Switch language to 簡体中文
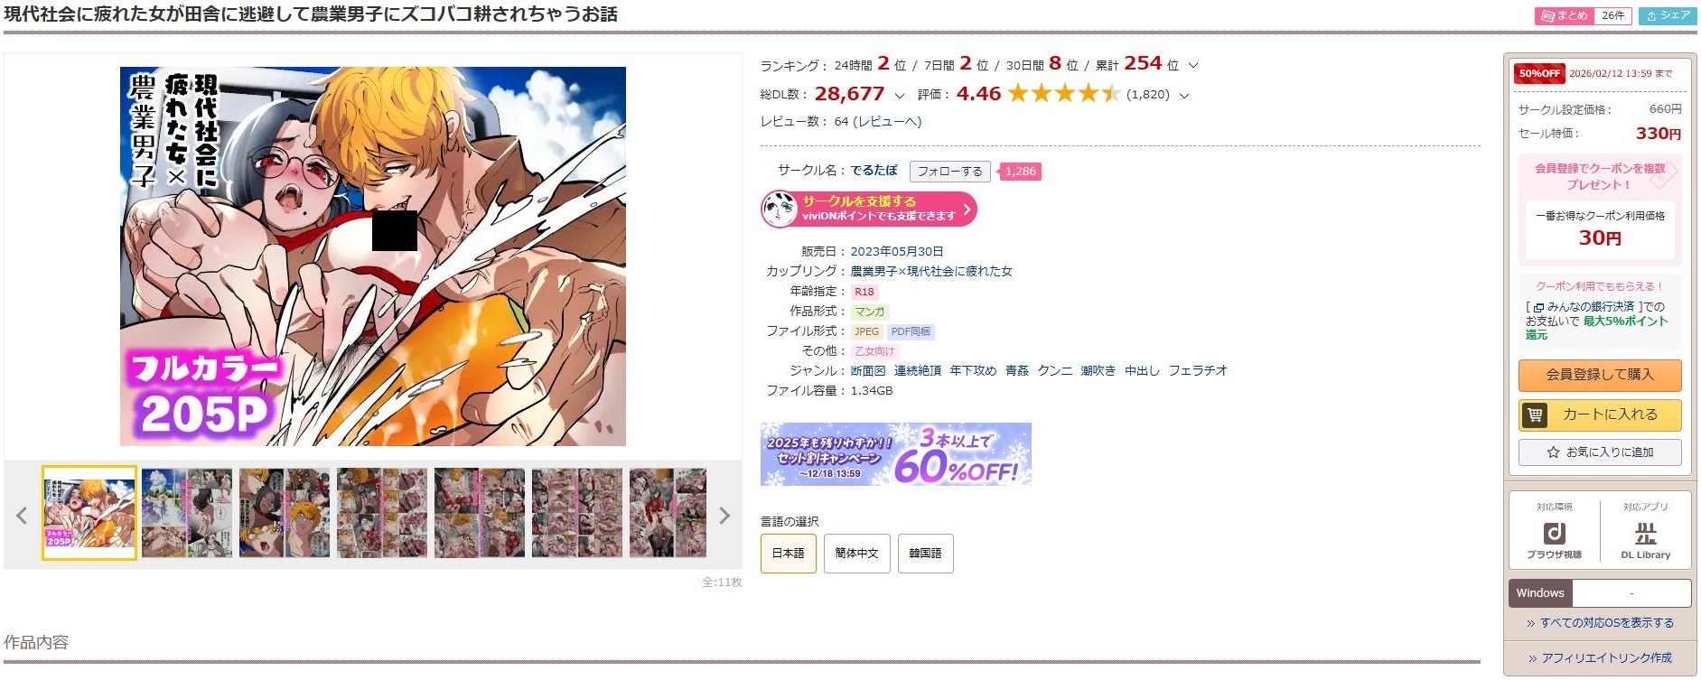Screen dimensions: 1701x680 [x=856, y=554]
